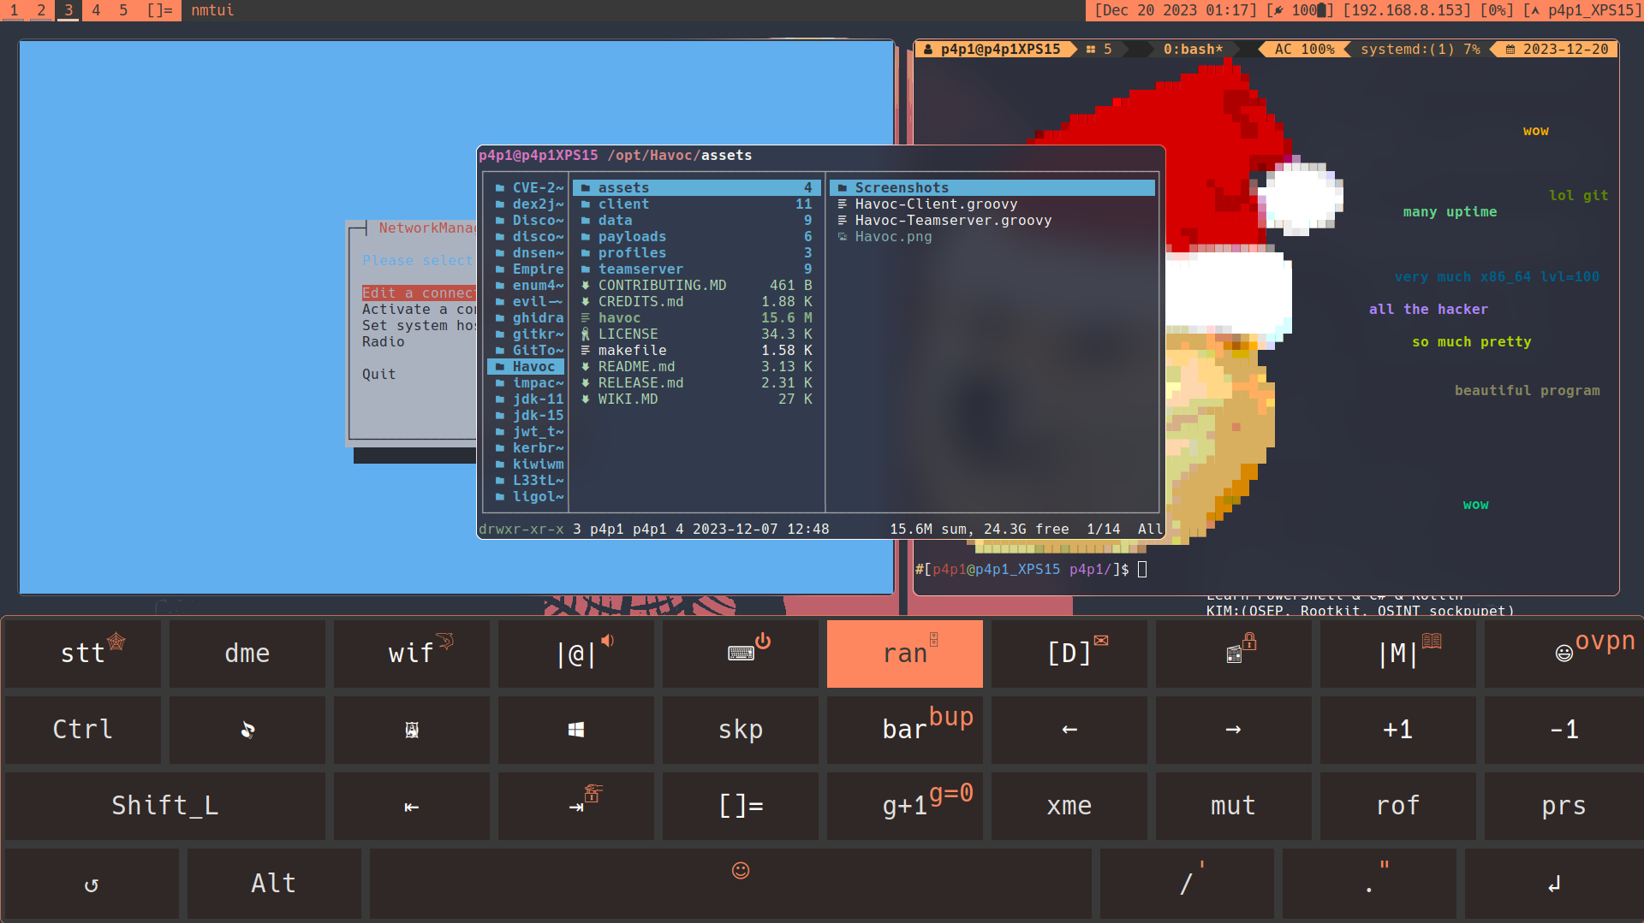This screenshot has height=923, width=1644.
Task: Open the payloads directory entry
Action: coord(631,237)
